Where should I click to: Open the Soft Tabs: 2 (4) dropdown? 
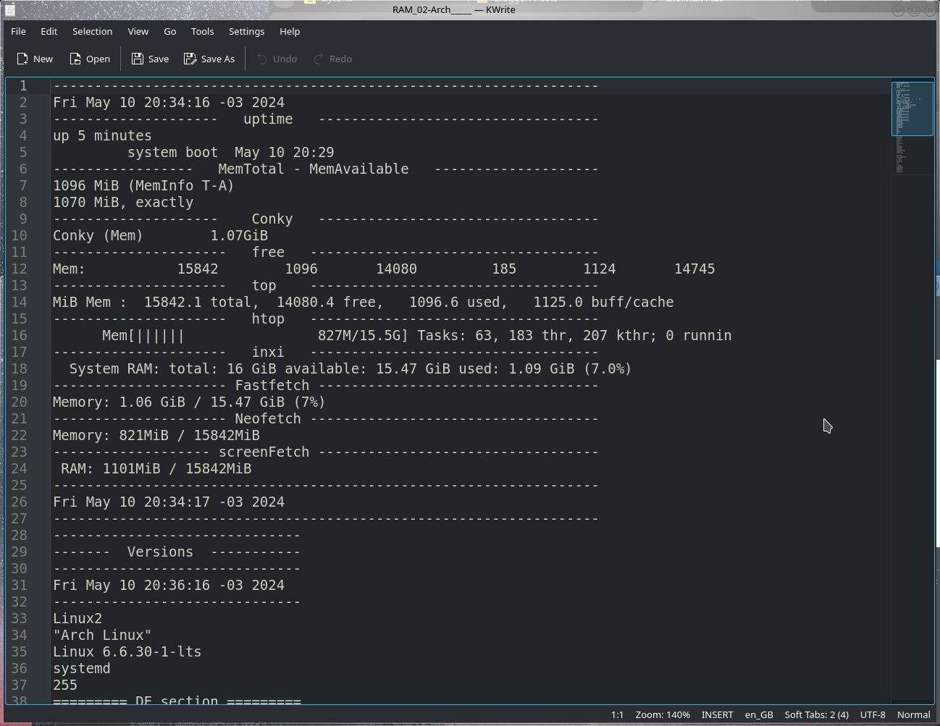tap(816, 714)
